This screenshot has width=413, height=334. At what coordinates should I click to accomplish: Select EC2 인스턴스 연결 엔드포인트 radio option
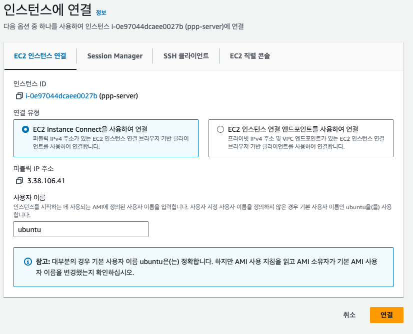tap(220, 129)
